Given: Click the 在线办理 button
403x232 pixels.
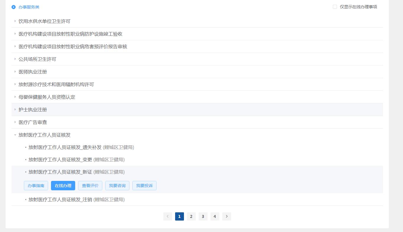Looking at the screenshot, I should (63, 186).
